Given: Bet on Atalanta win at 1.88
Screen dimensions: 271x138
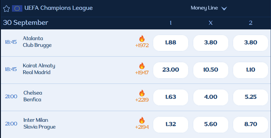Looking at the screenshot, I should coord(171,43).
